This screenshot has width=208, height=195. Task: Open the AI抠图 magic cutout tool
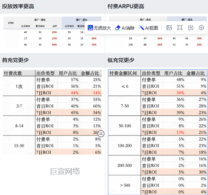(x=148, y=28)
